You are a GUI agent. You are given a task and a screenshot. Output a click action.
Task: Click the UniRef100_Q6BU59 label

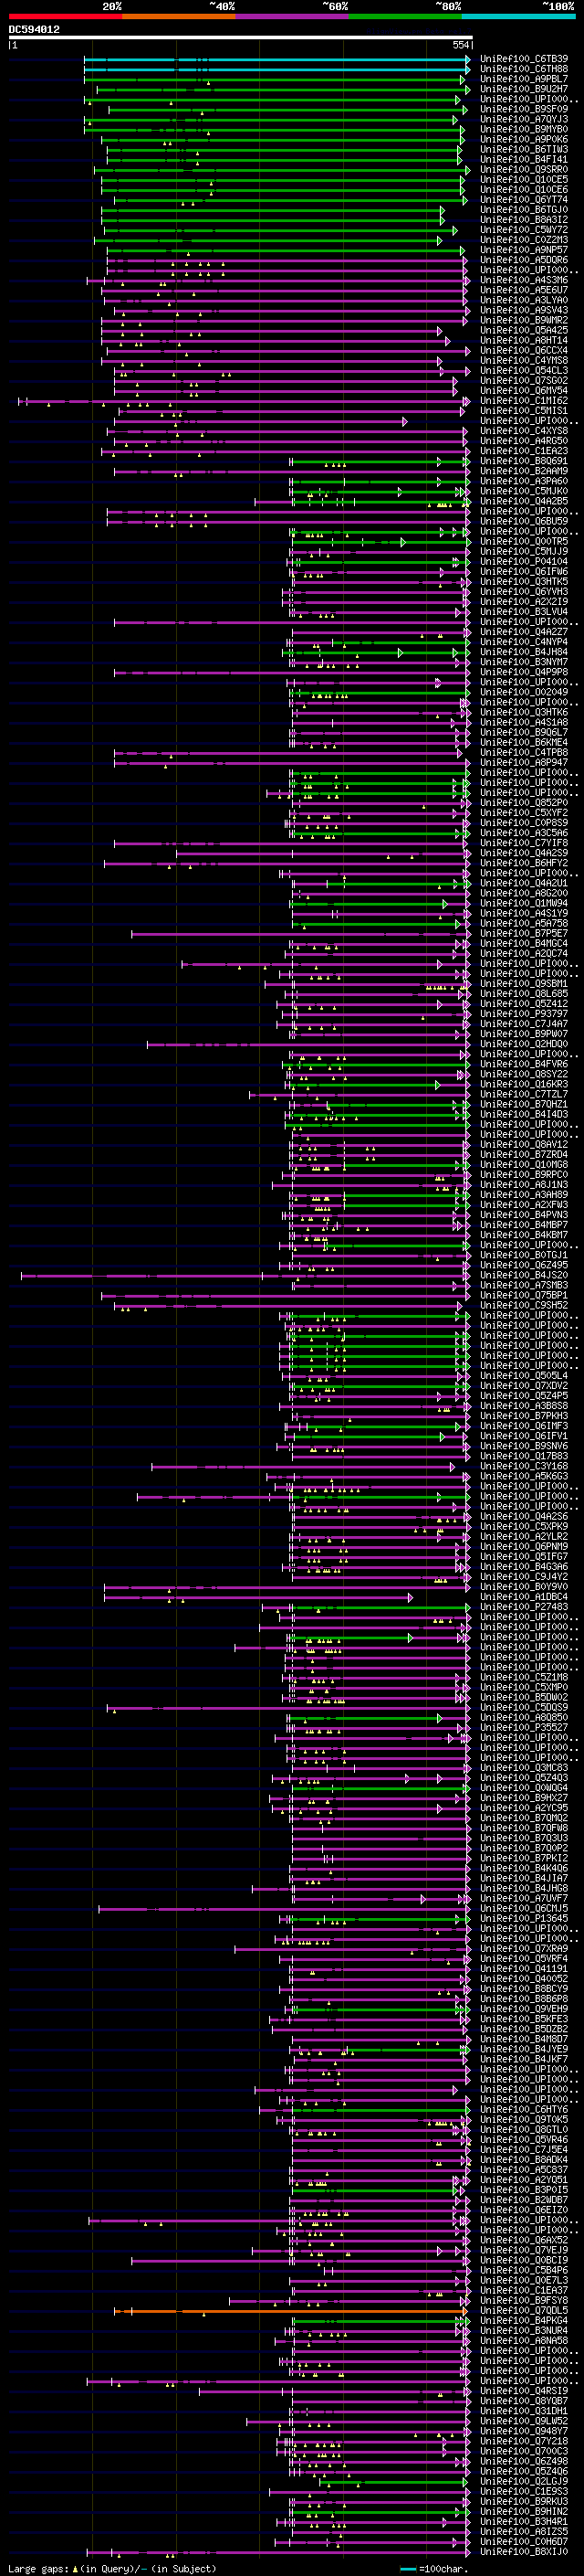click(x=524, y=521)
